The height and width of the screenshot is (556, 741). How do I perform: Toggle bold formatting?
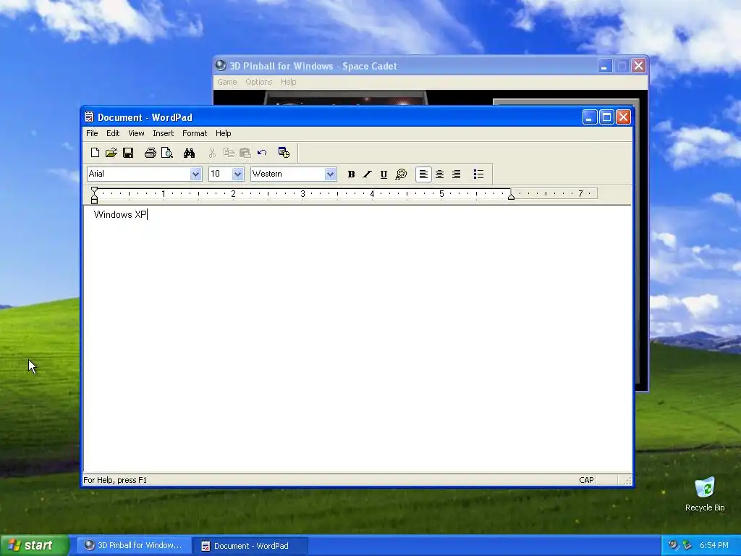[x=351, y=174]
